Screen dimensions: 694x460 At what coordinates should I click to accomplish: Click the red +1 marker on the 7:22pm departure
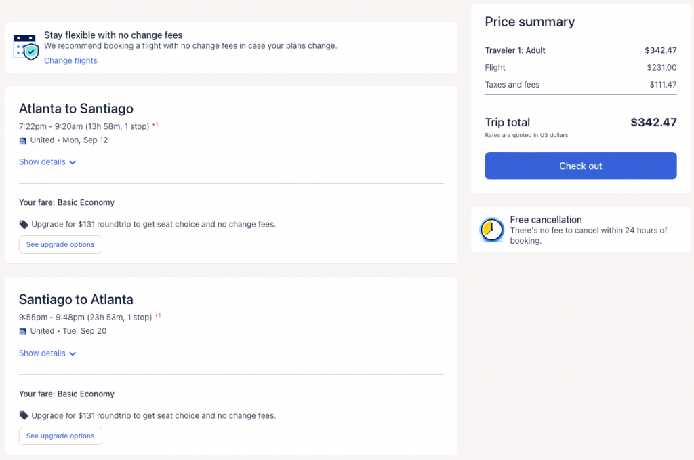pyautogui.click(x=155, y=125)
